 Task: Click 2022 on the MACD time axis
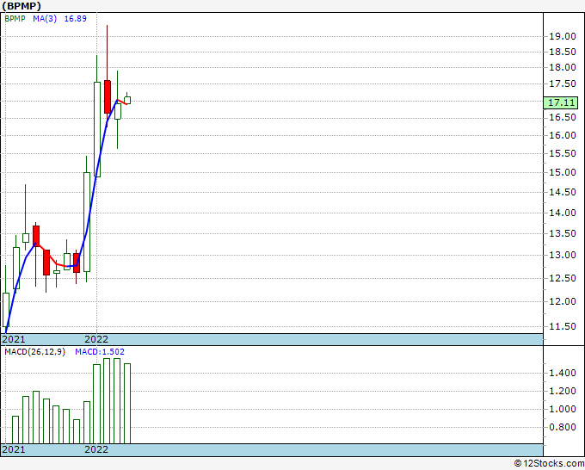96,449
